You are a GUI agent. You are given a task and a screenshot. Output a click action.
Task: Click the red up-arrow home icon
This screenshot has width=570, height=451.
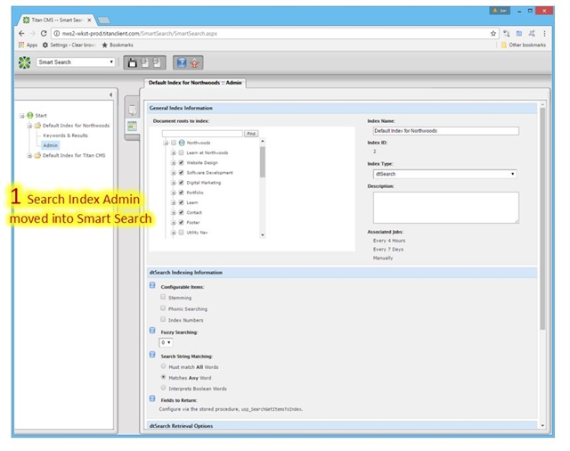(194, 63)
